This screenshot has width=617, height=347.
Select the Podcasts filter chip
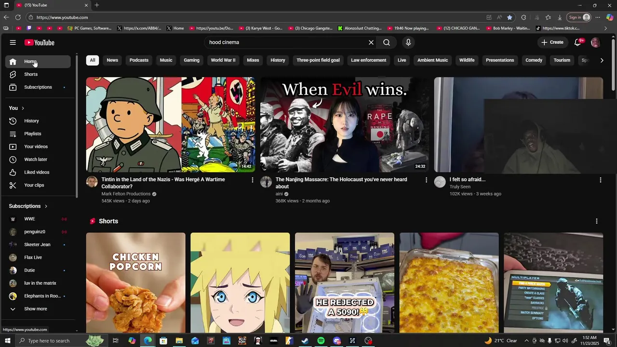pos(139,60)
